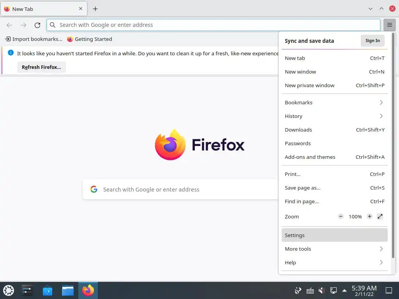Zoom out with the minus button

[341, 216]
